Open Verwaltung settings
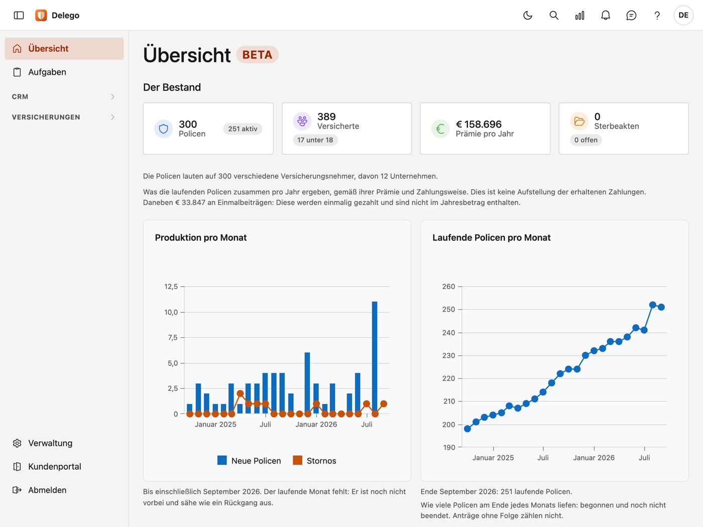Viewport: 703px width, 527px height. 64,443
